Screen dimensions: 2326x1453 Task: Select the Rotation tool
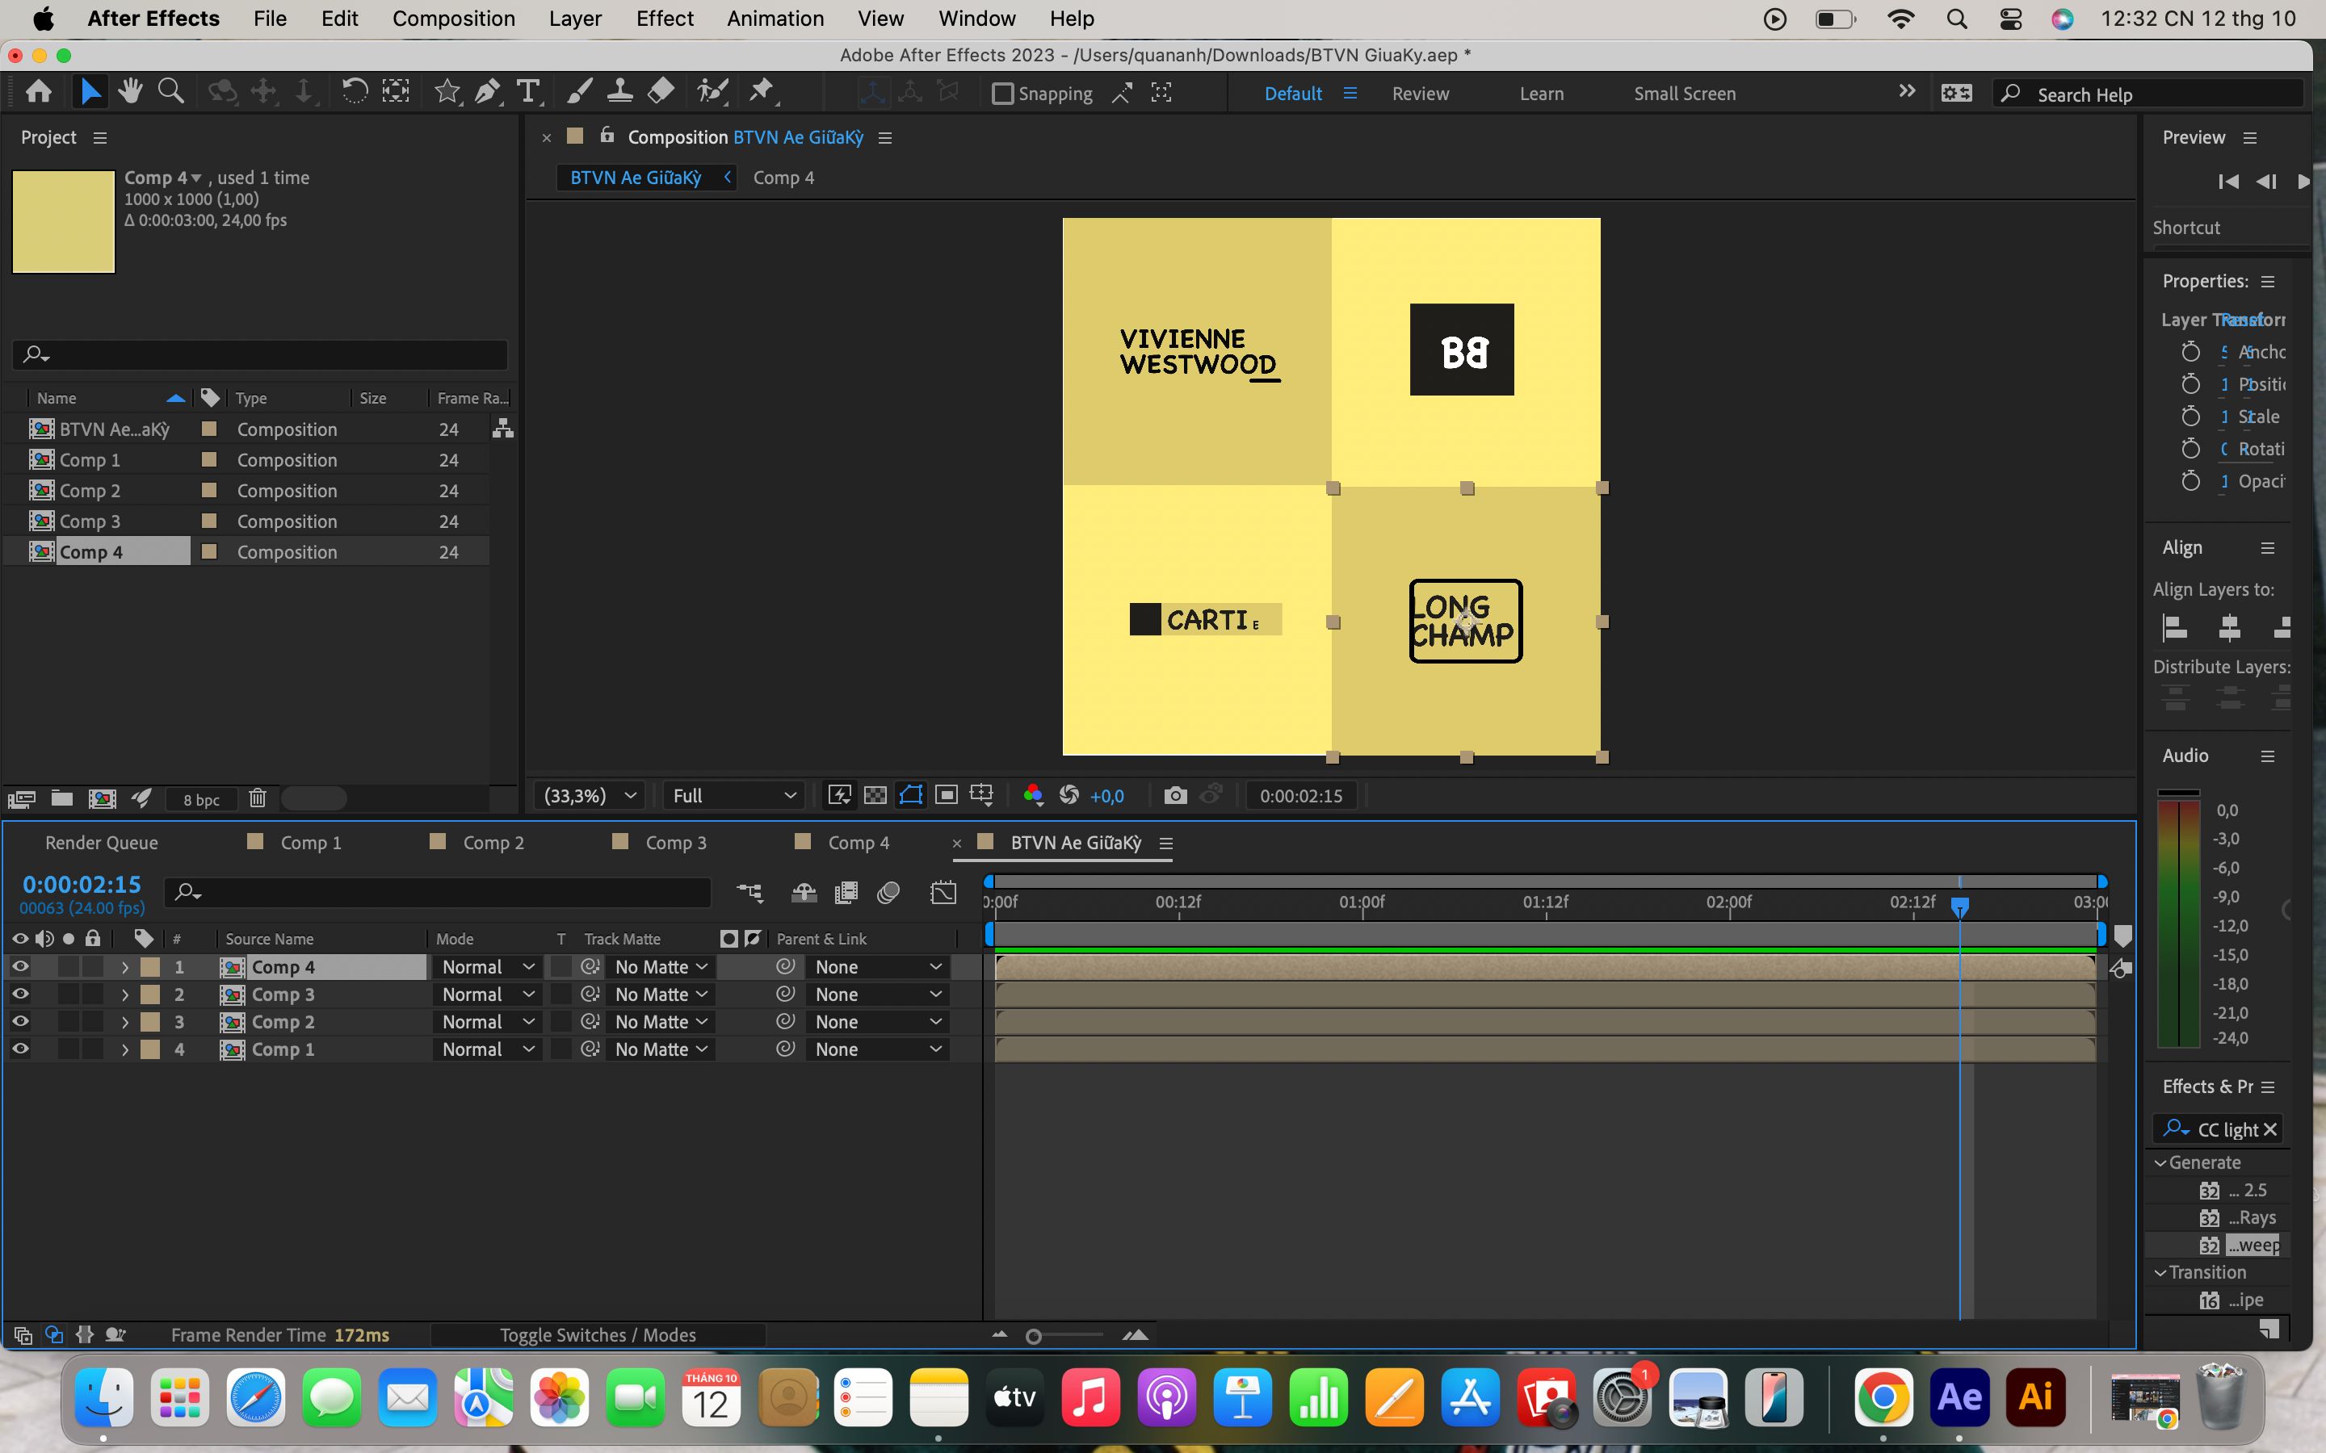coord(355,92)
